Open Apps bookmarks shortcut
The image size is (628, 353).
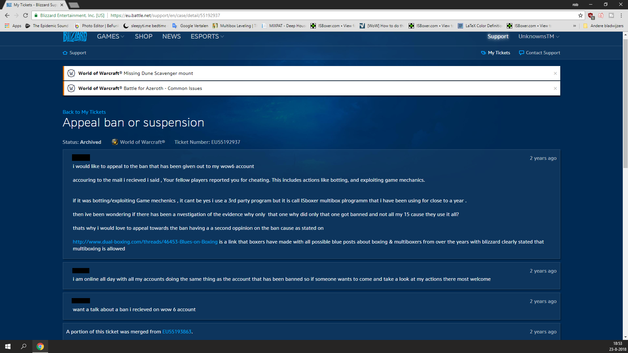(x=13, y=26)
